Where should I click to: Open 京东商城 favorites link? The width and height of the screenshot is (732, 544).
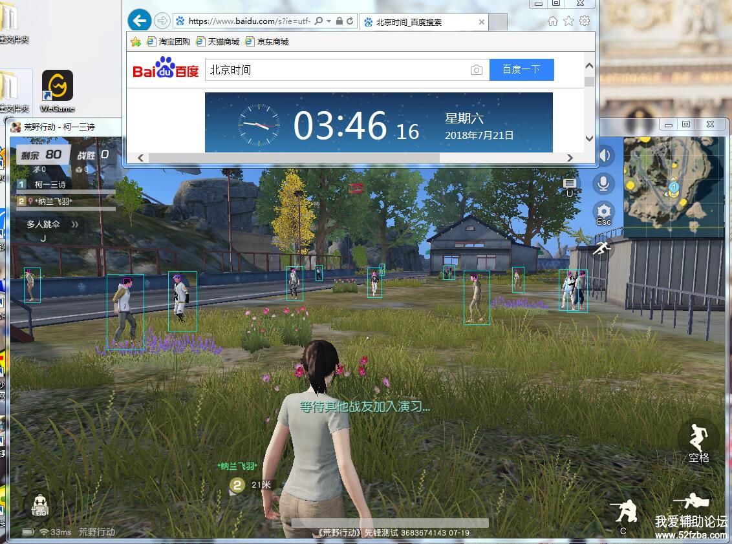coord(267,41)
